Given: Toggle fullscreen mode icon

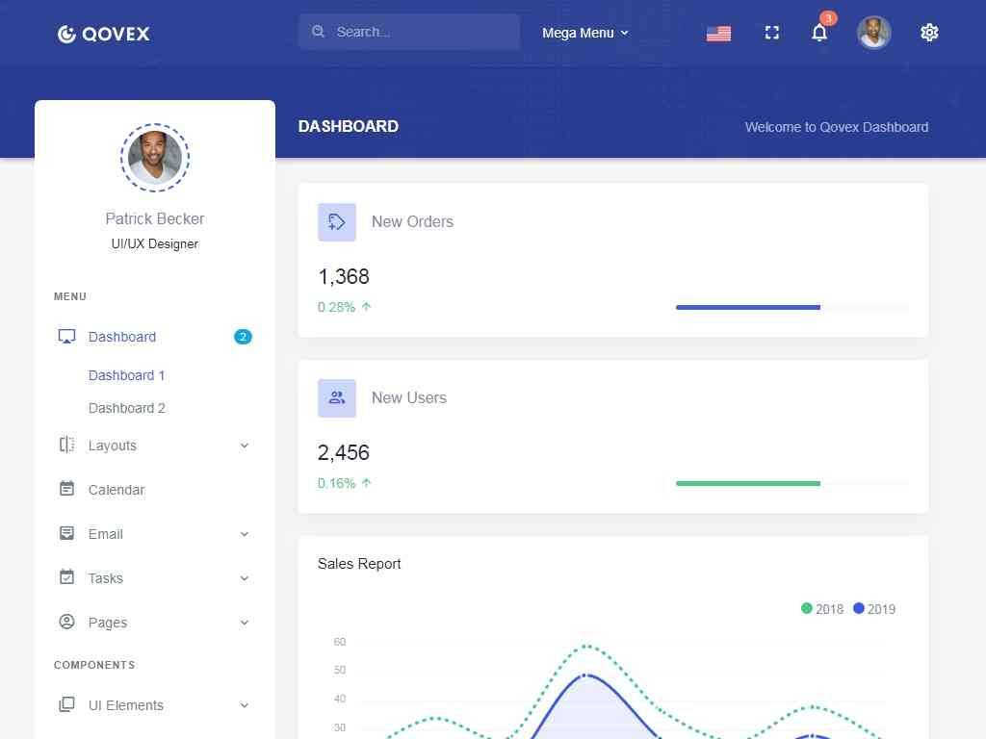Looking at the screenshot, I should point(771,33).
